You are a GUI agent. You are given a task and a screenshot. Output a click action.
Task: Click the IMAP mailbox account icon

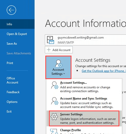coord(50,40)
